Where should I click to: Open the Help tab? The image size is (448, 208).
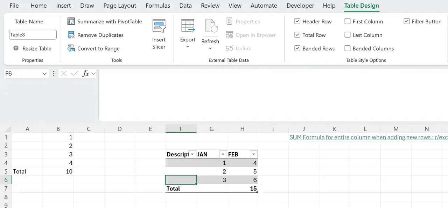coord(329,6)
